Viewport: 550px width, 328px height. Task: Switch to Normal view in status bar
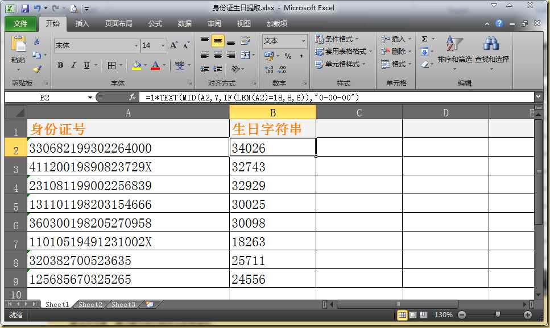pos(402,315)
